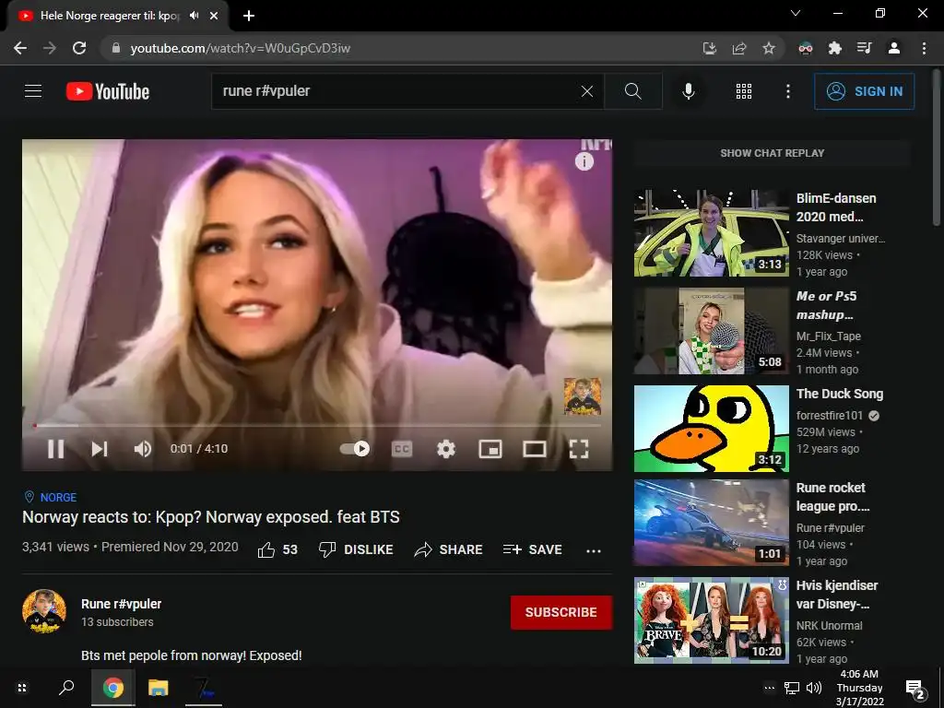Mute the tab audio icon

coord(194,16)
